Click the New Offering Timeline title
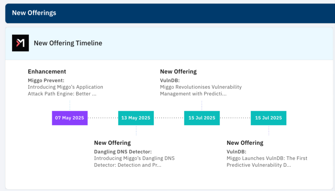Screen dimensions: 335x191 tap(68, 43)
